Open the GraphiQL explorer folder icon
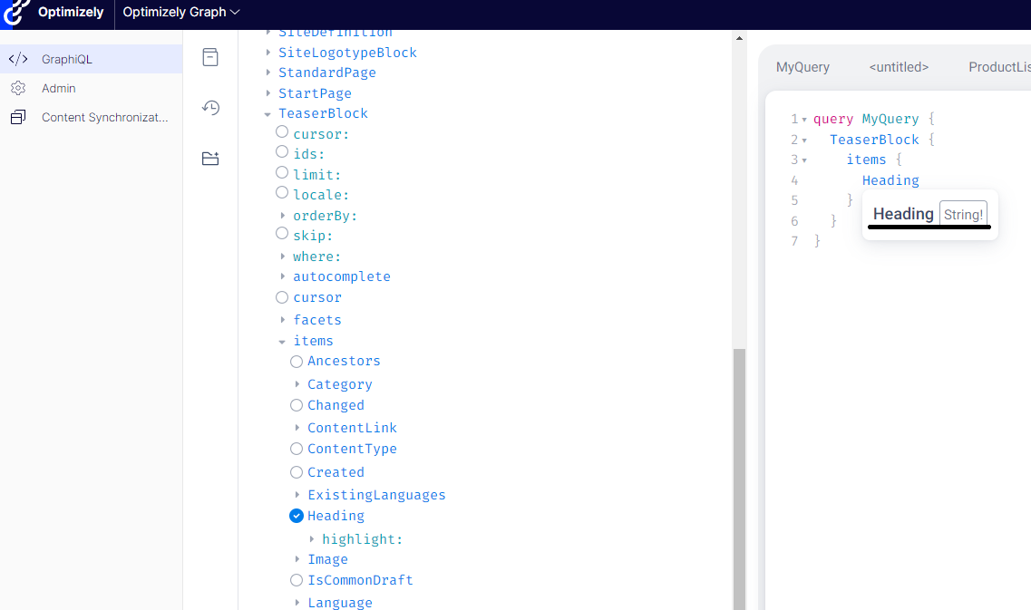 point(210,159)
